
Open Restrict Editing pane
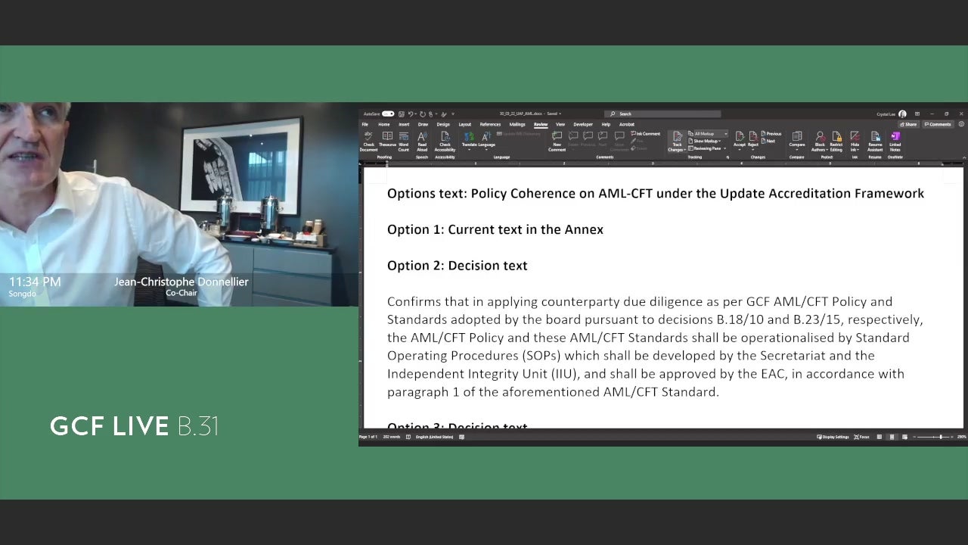(x=836, y=141)
